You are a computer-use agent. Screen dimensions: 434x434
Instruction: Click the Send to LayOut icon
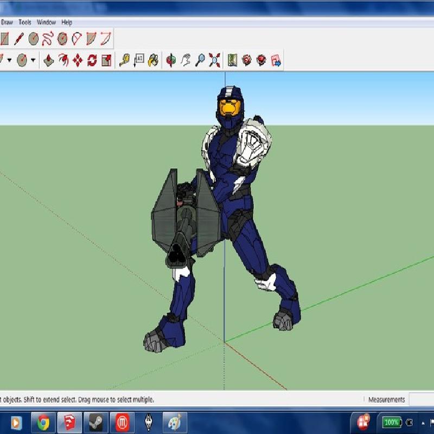click(276, 60)
